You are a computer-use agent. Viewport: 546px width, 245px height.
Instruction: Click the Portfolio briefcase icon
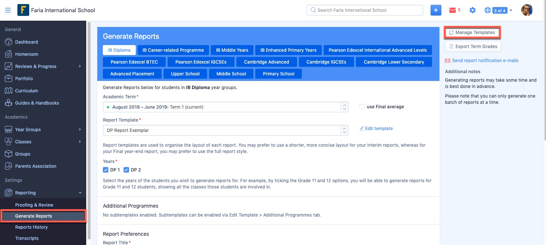pyautogui.click(x=9, y=78)
